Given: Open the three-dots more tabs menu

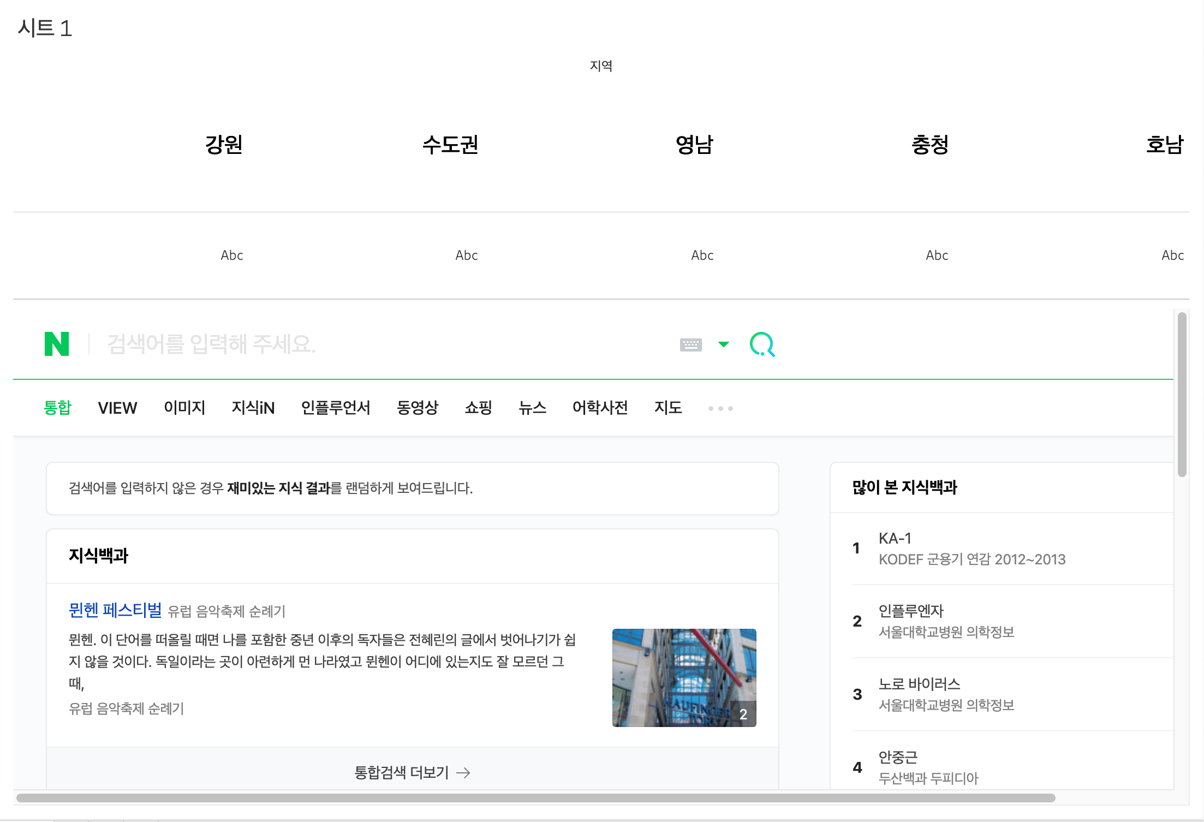Looking at the screenshot, I should coord(720,408).
